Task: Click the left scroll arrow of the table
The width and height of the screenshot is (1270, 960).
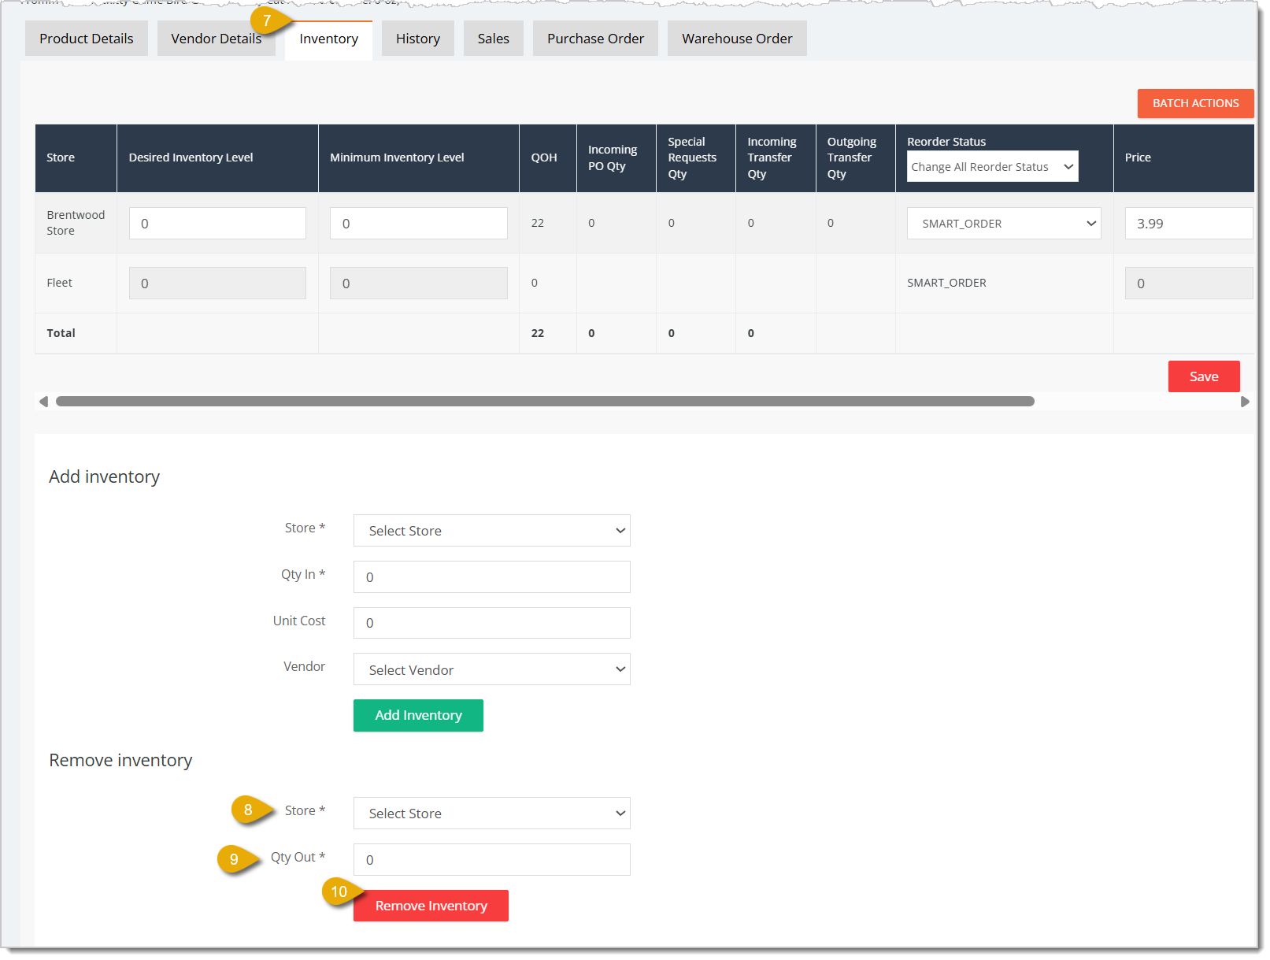Action: 43,402
